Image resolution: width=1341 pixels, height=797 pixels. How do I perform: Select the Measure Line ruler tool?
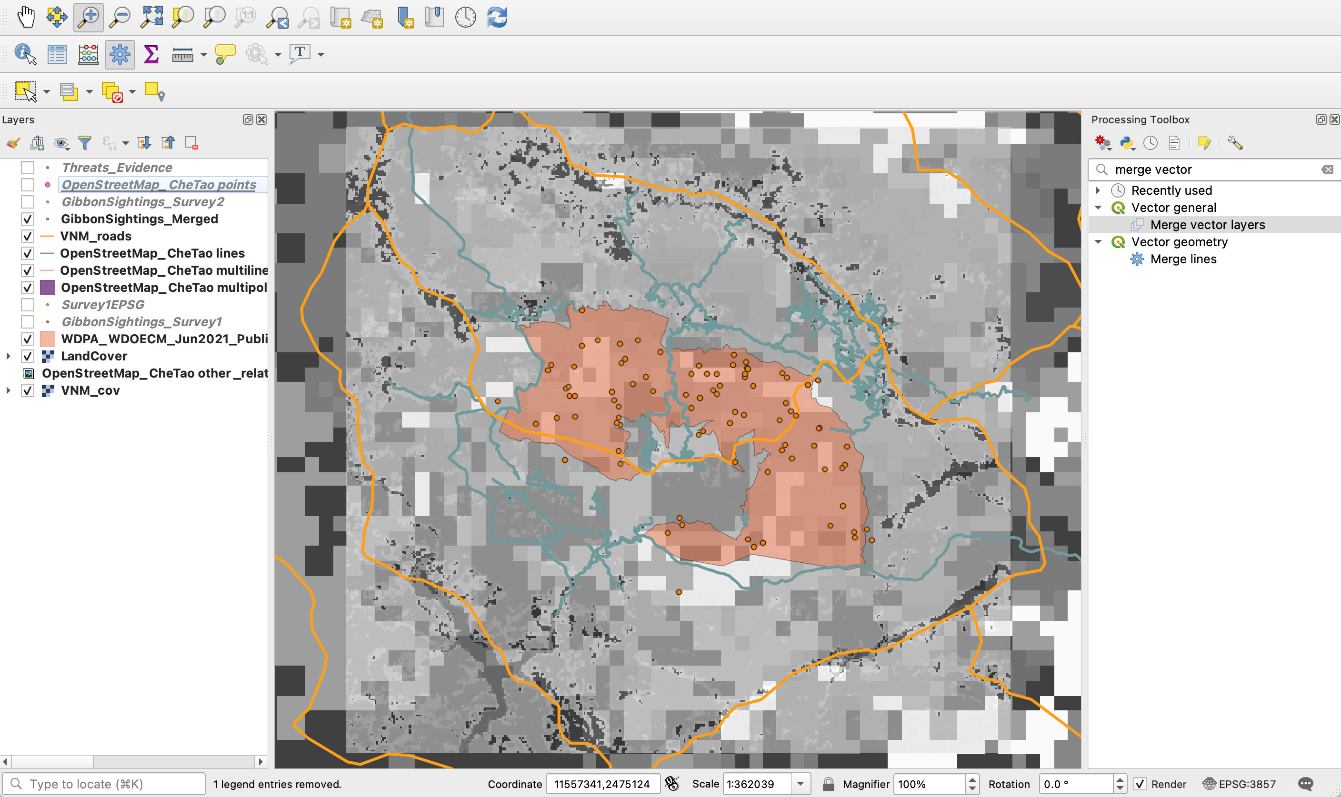182,54
